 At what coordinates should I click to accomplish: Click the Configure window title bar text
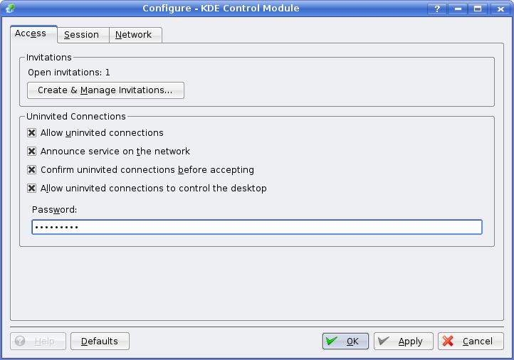coord(221,9)
